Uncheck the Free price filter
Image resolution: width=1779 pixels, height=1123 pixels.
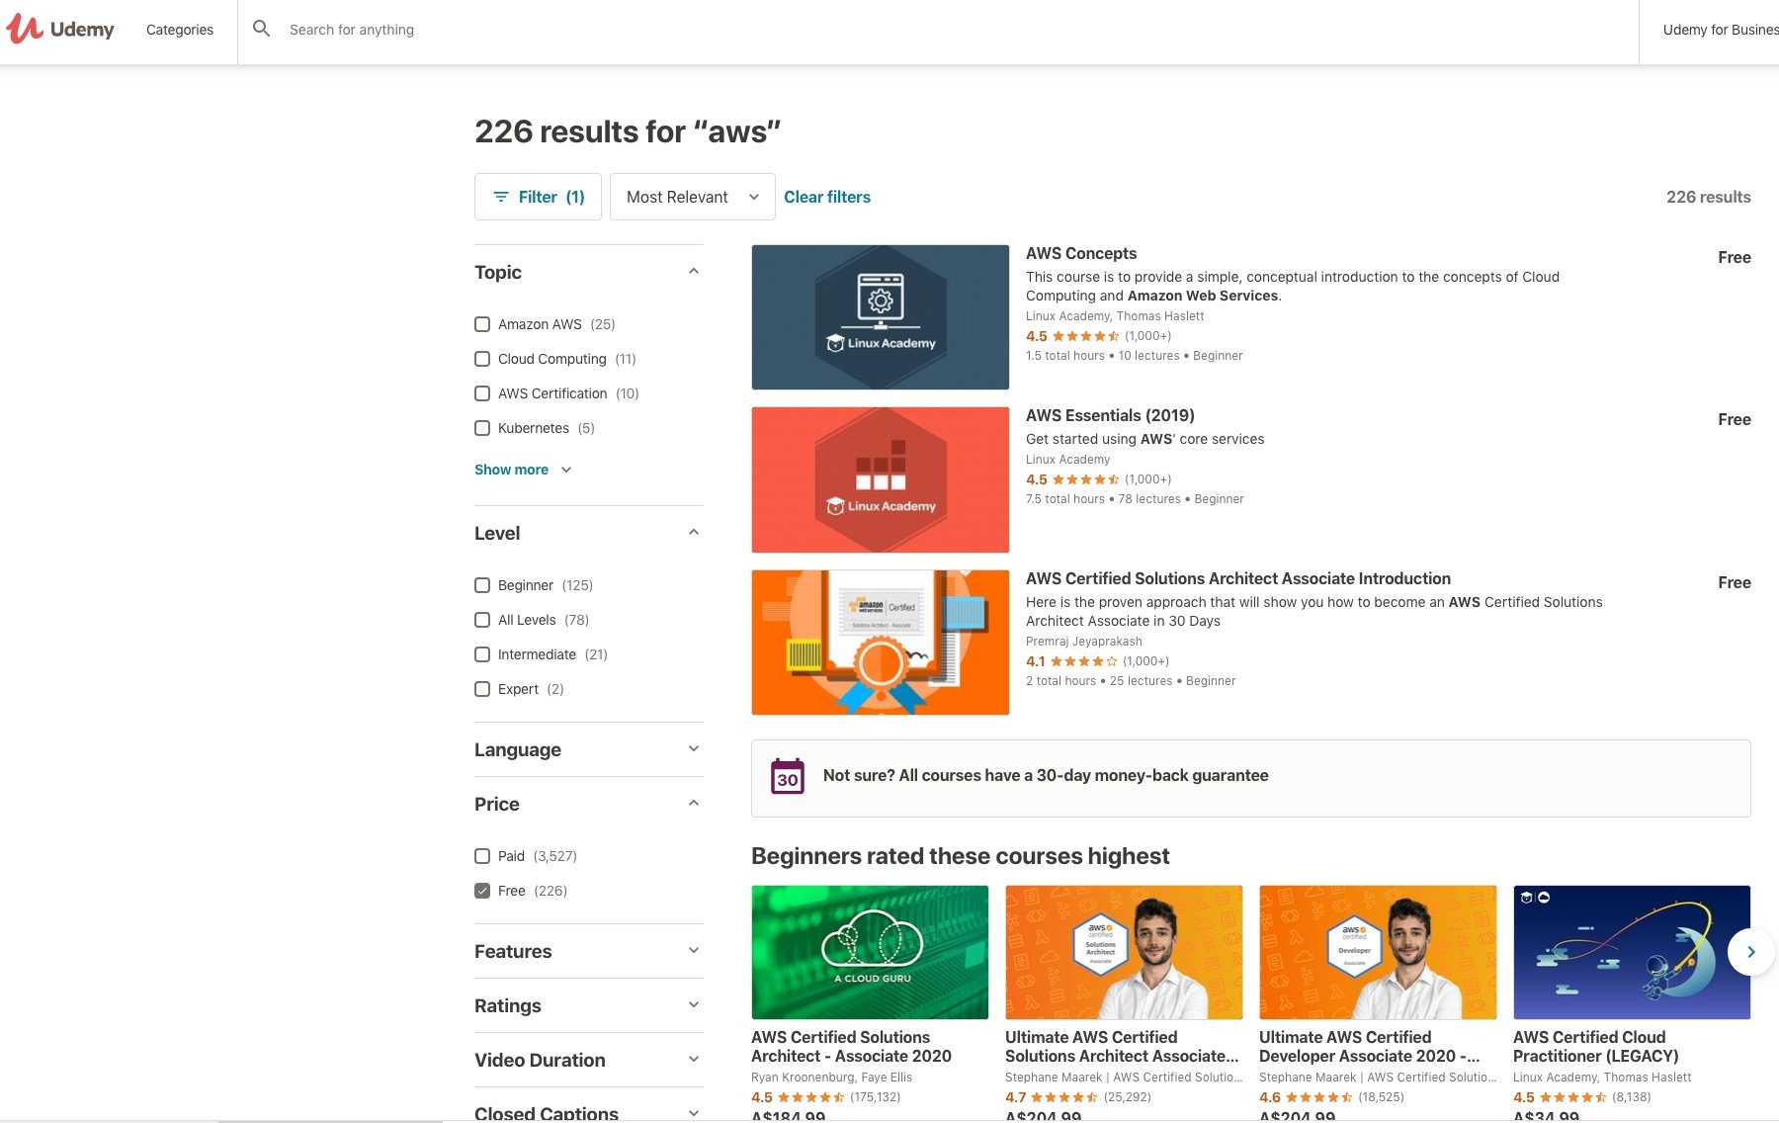[482, 891]
